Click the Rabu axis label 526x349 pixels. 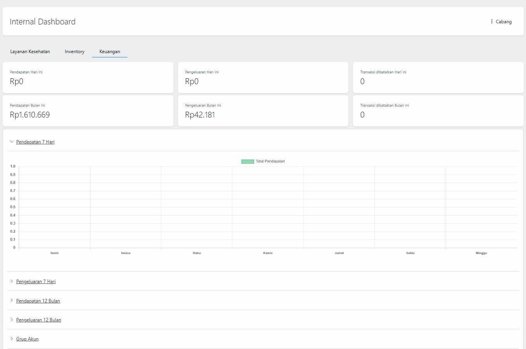pyautogui.click(x=197, y=253)
